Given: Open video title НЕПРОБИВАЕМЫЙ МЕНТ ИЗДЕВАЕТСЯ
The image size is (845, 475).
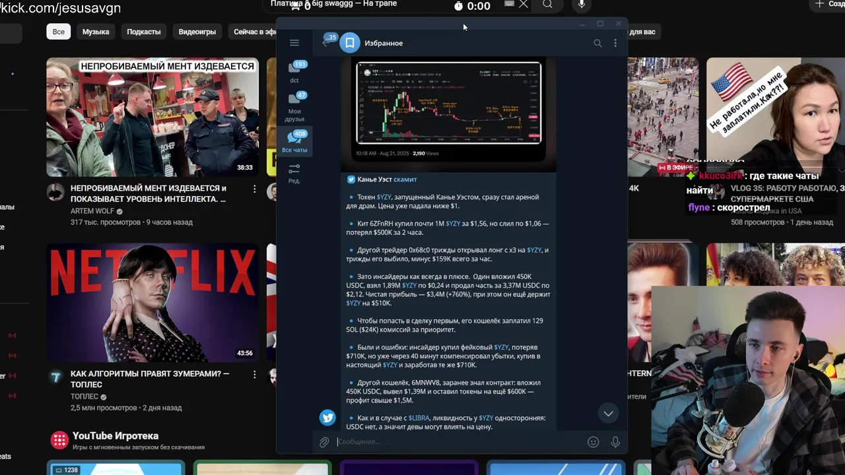Looking at the screenshot, I should point(149,193).
